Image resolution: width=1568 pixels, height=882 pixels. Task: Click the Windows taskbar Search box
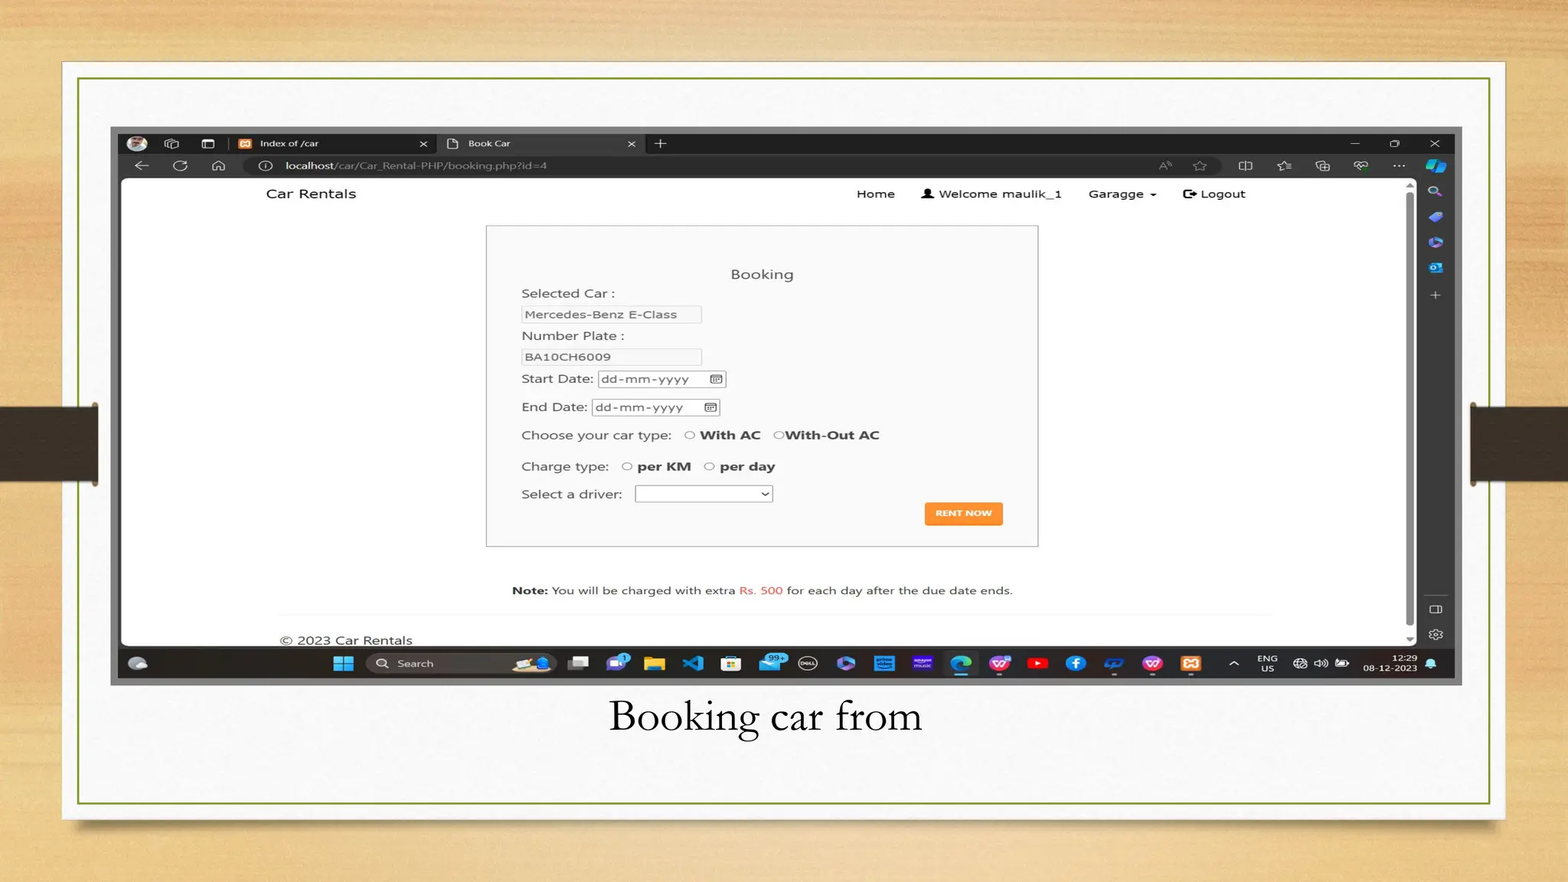point(459,664)
